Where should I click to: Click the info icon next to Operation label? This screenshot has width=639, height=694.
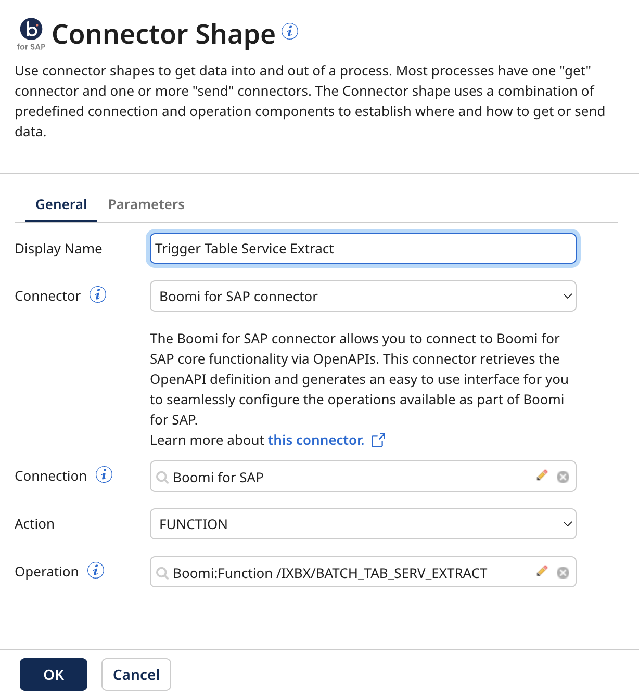pos(96,571)
